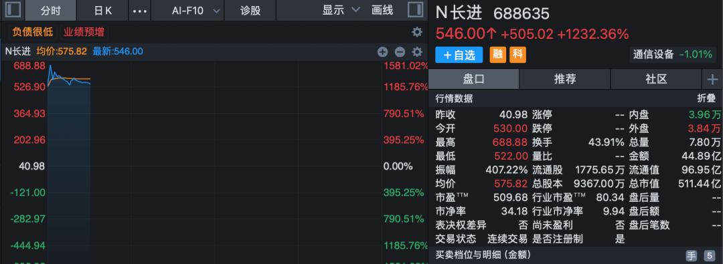The width and height of the screenshot is (723, 264).
Task: Click the N长进 stock name title
Action: point(459,13)
